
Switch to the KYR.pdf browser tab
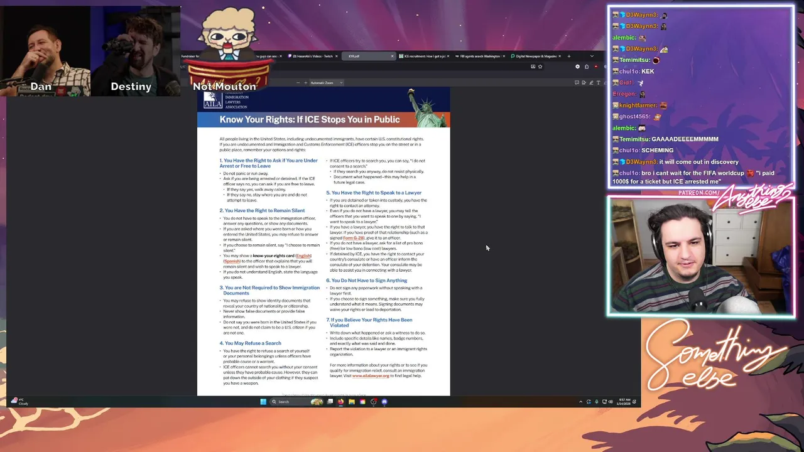click(x=369, y=56)
